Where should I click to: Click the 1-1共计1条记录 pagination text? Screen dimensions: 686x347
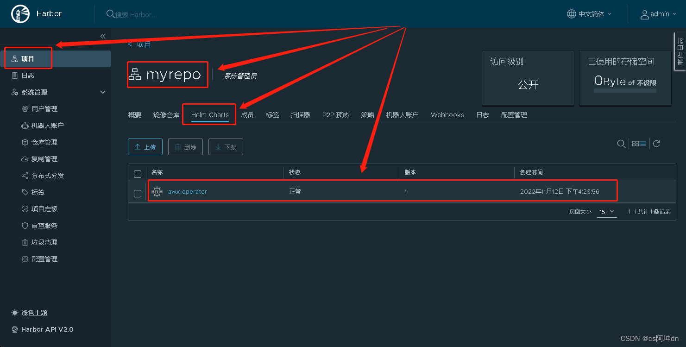(x=649, y=212)
